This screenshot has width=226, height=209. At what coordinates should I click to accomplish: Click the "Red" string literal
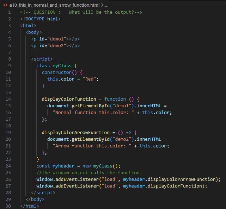click(89, 79)
